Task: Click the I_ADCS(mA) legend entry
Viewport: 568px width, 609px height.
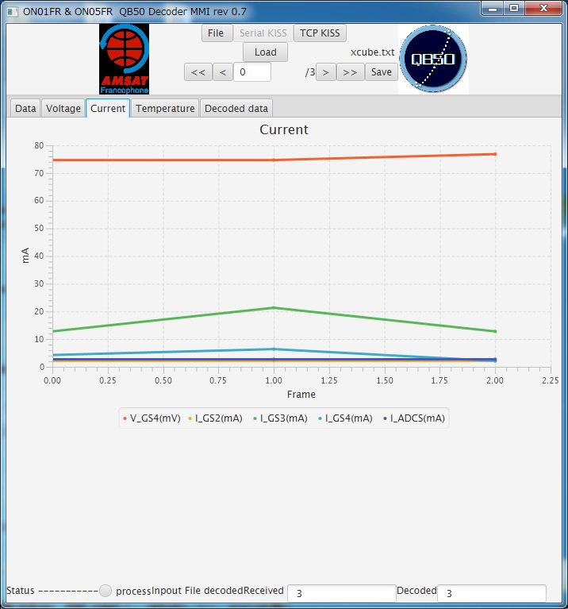Action: [414, 418]
